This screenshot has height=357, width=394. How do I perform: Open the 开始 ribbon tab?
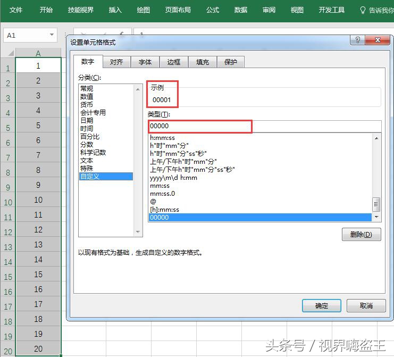46,10
